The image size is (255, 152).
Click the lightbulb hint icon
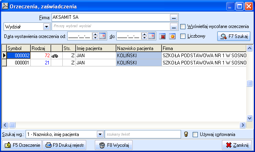tap(186, 134)
